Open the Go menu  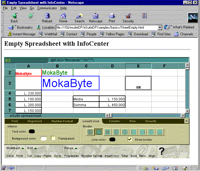tap(32, 8)
